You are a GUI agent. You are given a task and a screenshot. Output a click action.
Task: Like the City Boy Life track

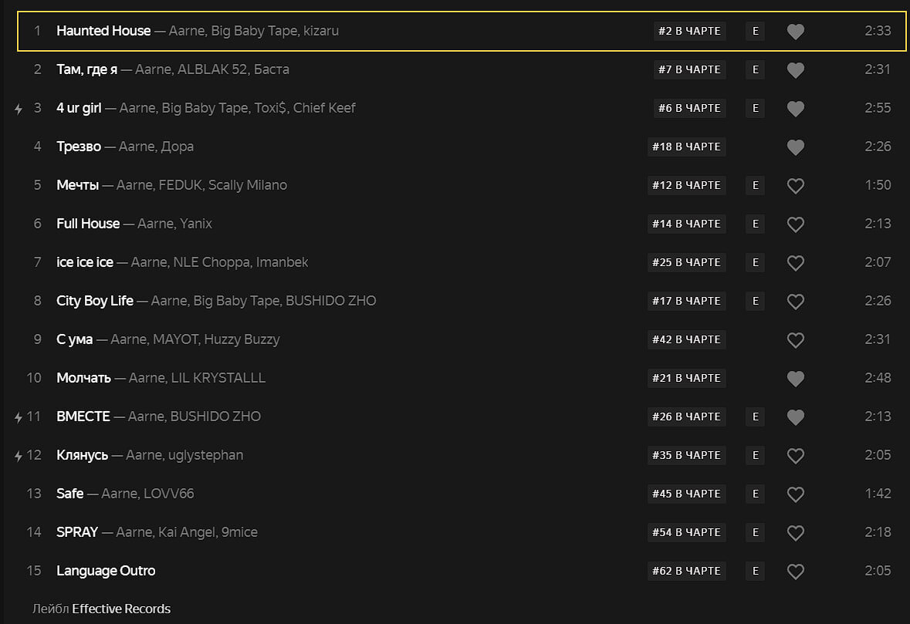pyautogui.click(x=795, y=301)
